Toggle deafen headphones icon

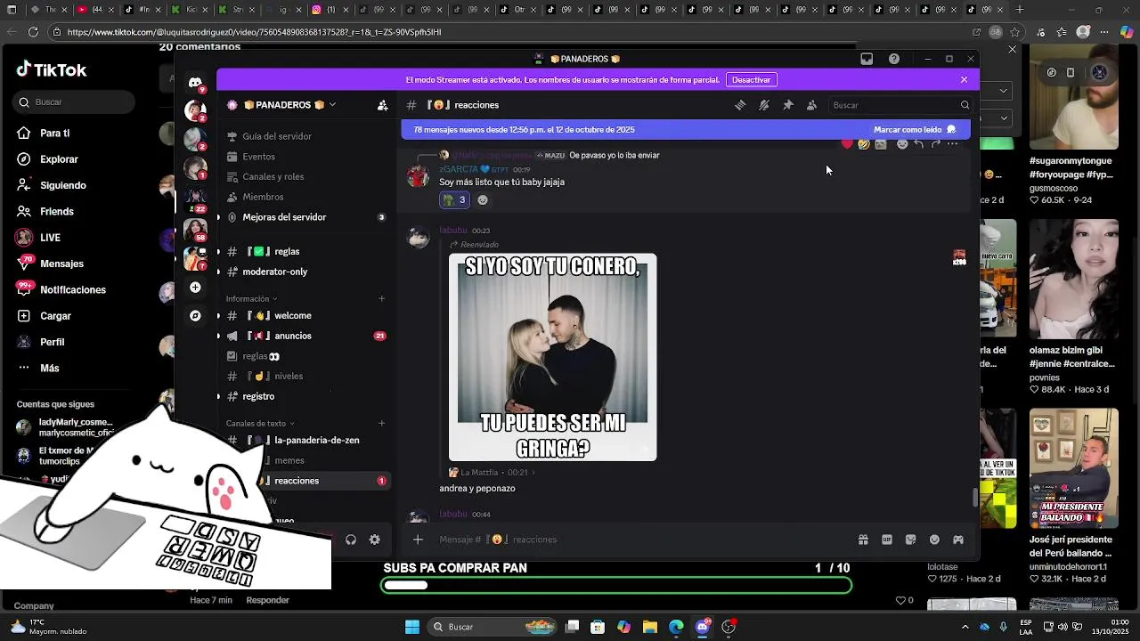[351, 540]
